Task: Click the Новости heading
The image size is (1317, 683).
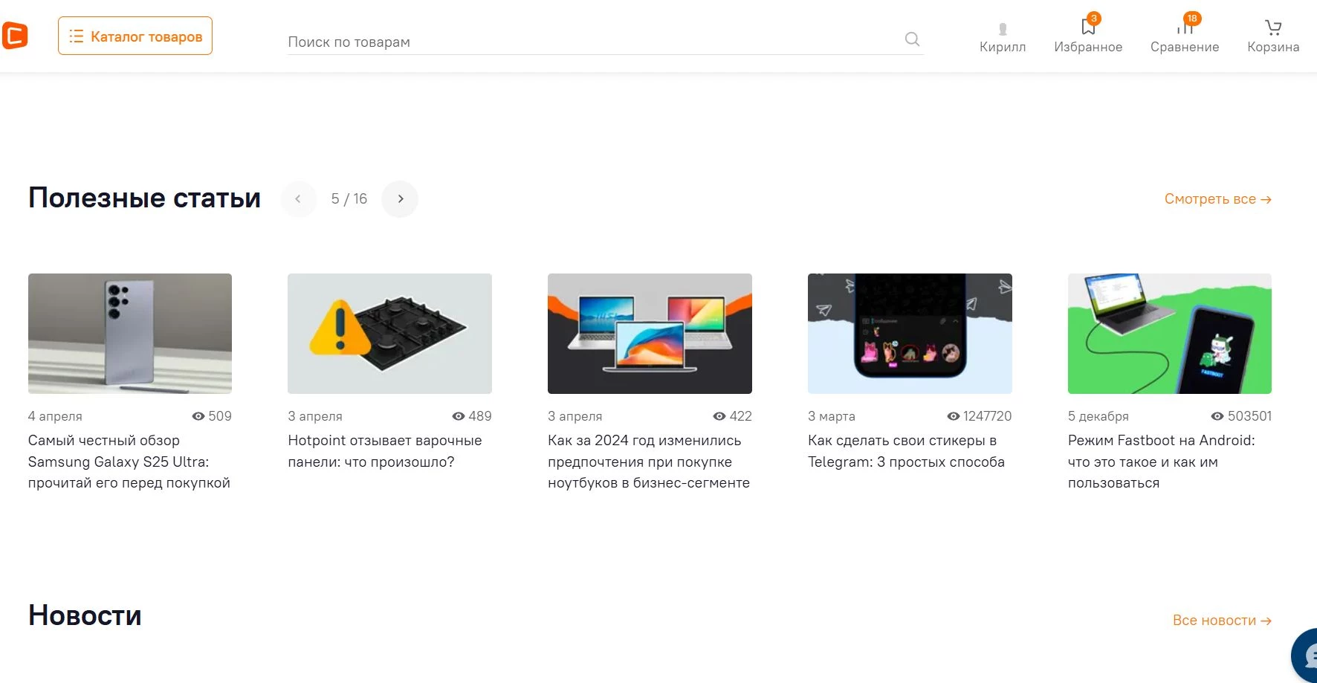Action: [x=85, y=615]
